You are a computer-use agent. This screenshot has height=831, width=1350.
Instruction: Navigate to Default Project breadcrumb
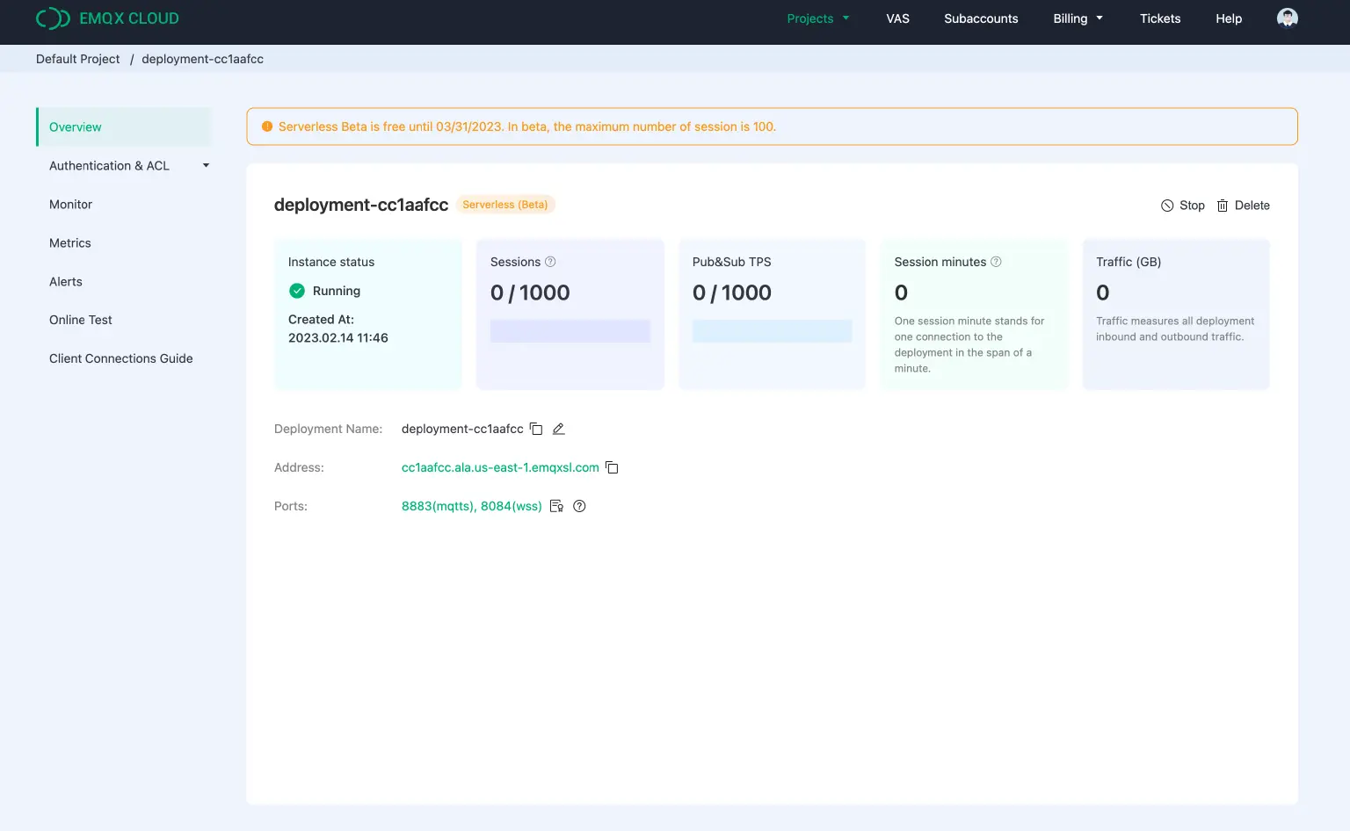tap(77, 58)
